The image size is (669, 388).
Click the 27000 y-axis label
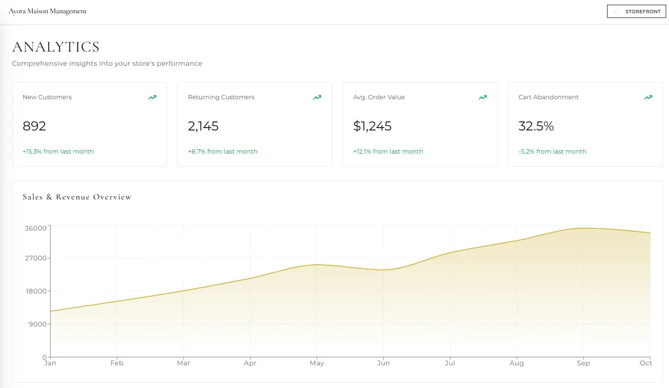(x=36, y=258)
